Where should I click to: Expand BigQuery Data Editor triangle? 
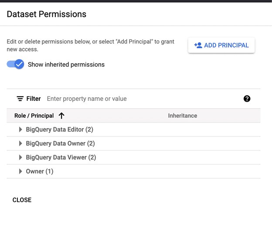[20, 130]
